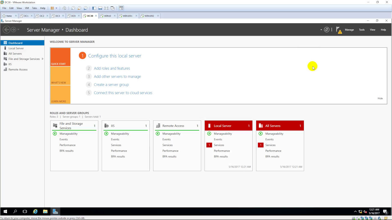
Task: Open Task View on the taskbar
Action: [x=25, y=211]
